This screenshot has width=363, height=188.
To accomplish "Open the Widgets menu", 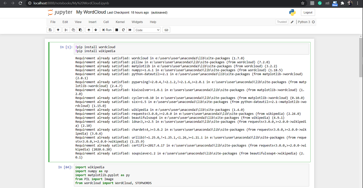I will (137, 22).
